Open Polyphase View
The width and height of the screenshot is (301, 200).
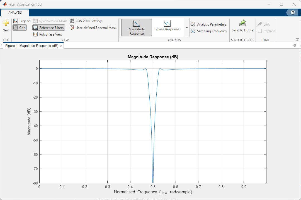pyautogui.click(x=48, y=34)
